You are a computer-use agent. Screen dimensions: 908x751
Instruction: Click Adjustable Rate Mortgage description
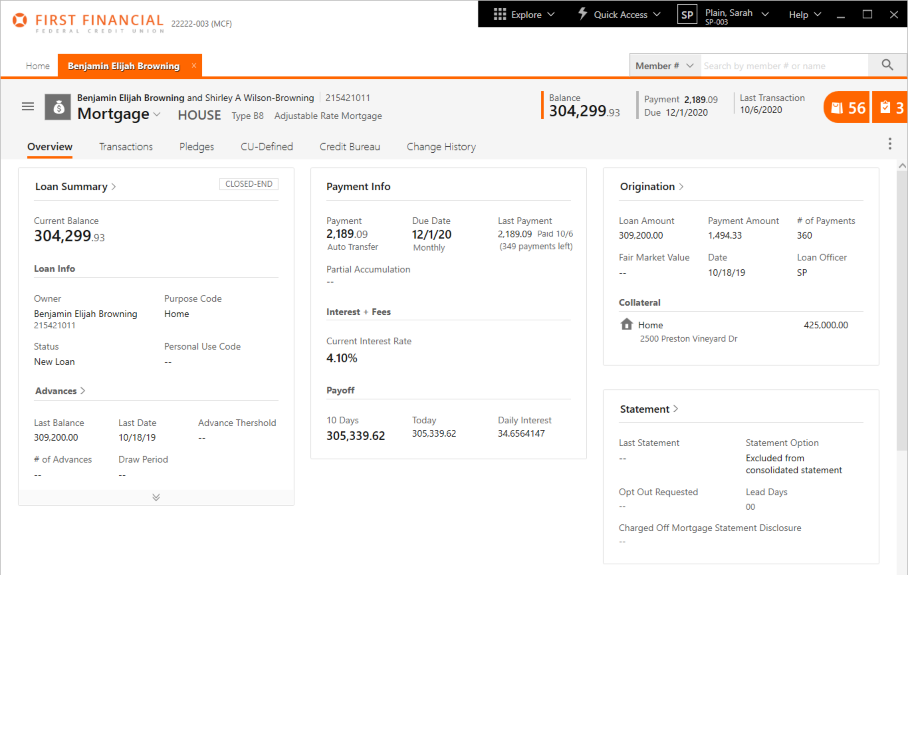coord(328,116)
